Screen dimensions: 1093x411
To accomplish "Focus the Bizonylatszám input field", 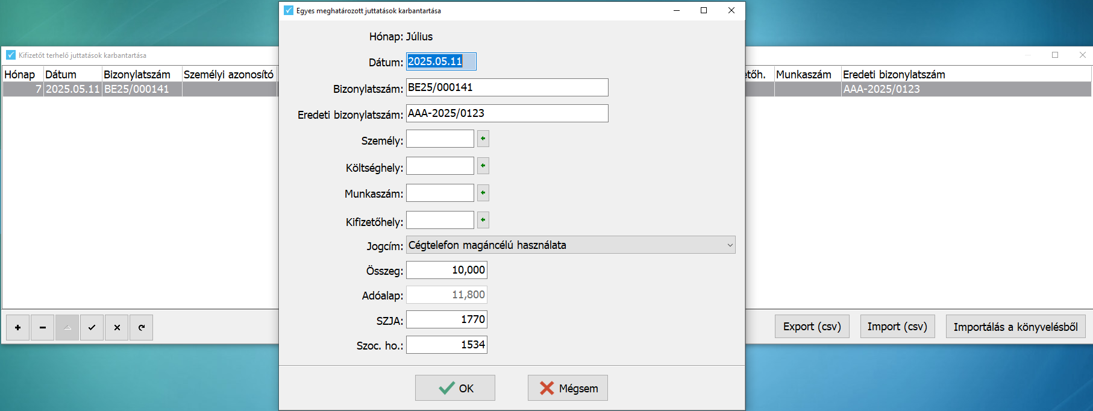I will click(507, 87).
